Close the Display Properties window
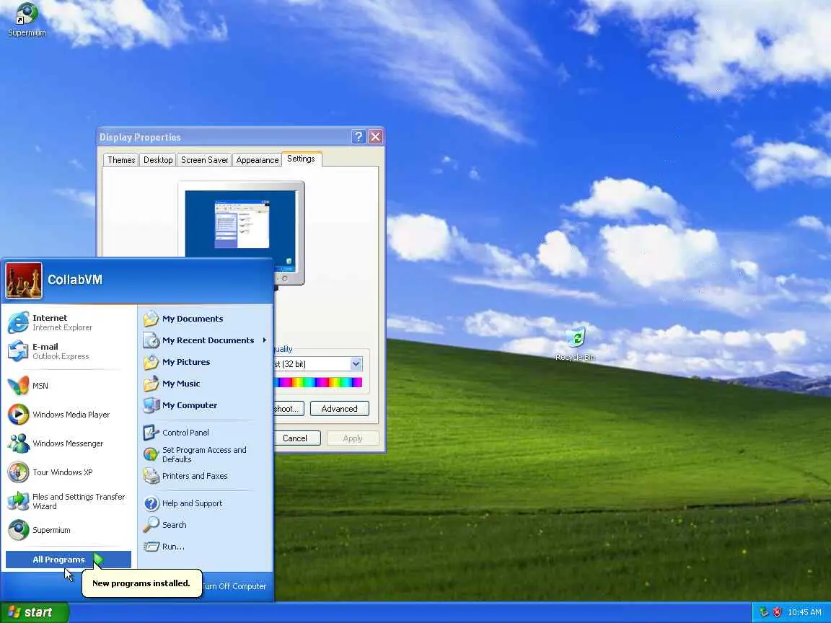Image resolution: width=831 pixels, height=623 pixels. point(375,137)
